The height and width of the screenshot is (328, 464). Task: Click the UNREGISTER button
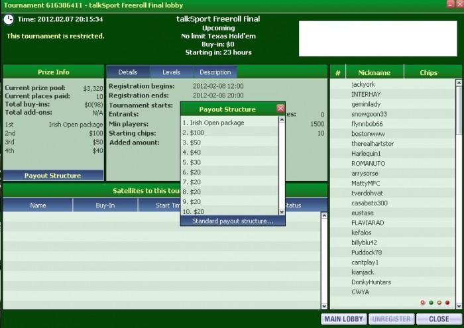[x=392, y=319]
